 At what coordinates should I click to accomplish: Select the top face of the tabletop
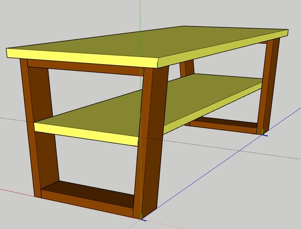150,41
